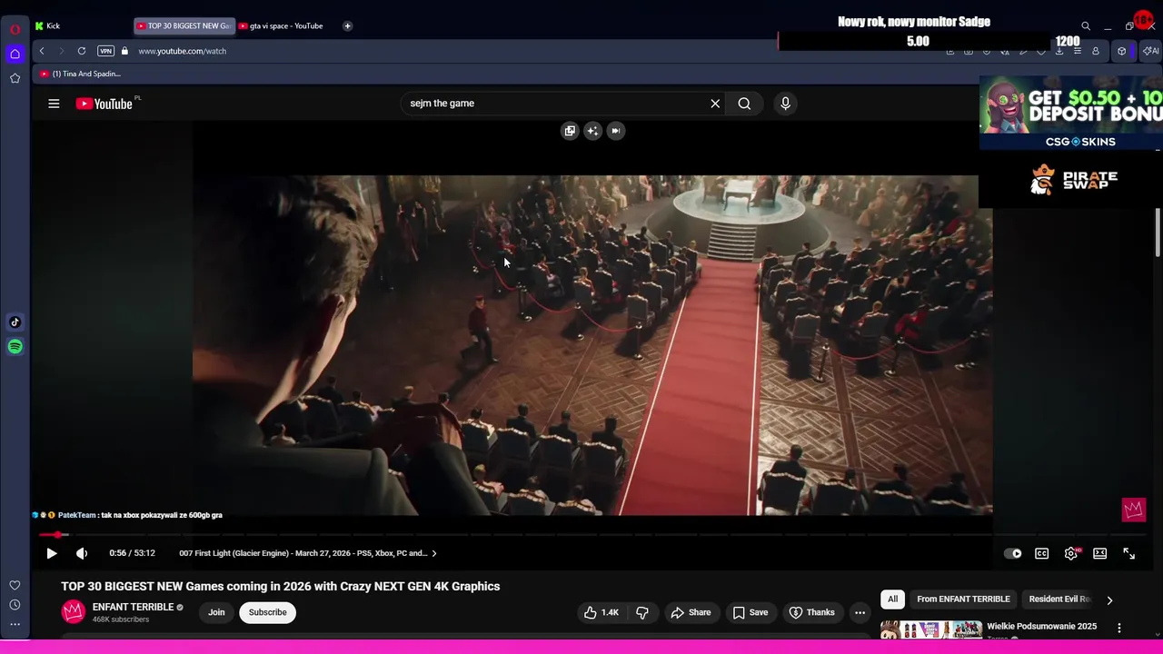Open the browser profile icon
This screenshot has width=1163, height=654.
[1096, 51]
